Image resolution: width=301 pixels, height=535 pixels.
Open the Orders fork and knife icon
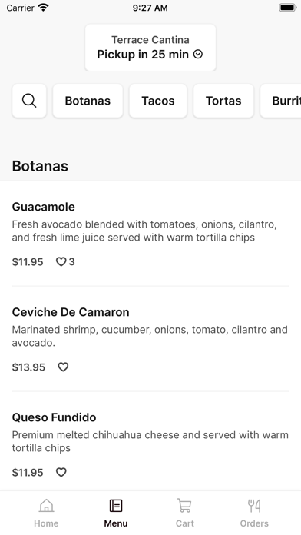tap(254, 506)
